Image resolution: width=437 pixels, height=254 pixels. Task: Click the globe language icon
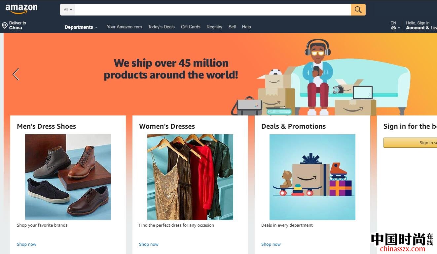(393, 28)
